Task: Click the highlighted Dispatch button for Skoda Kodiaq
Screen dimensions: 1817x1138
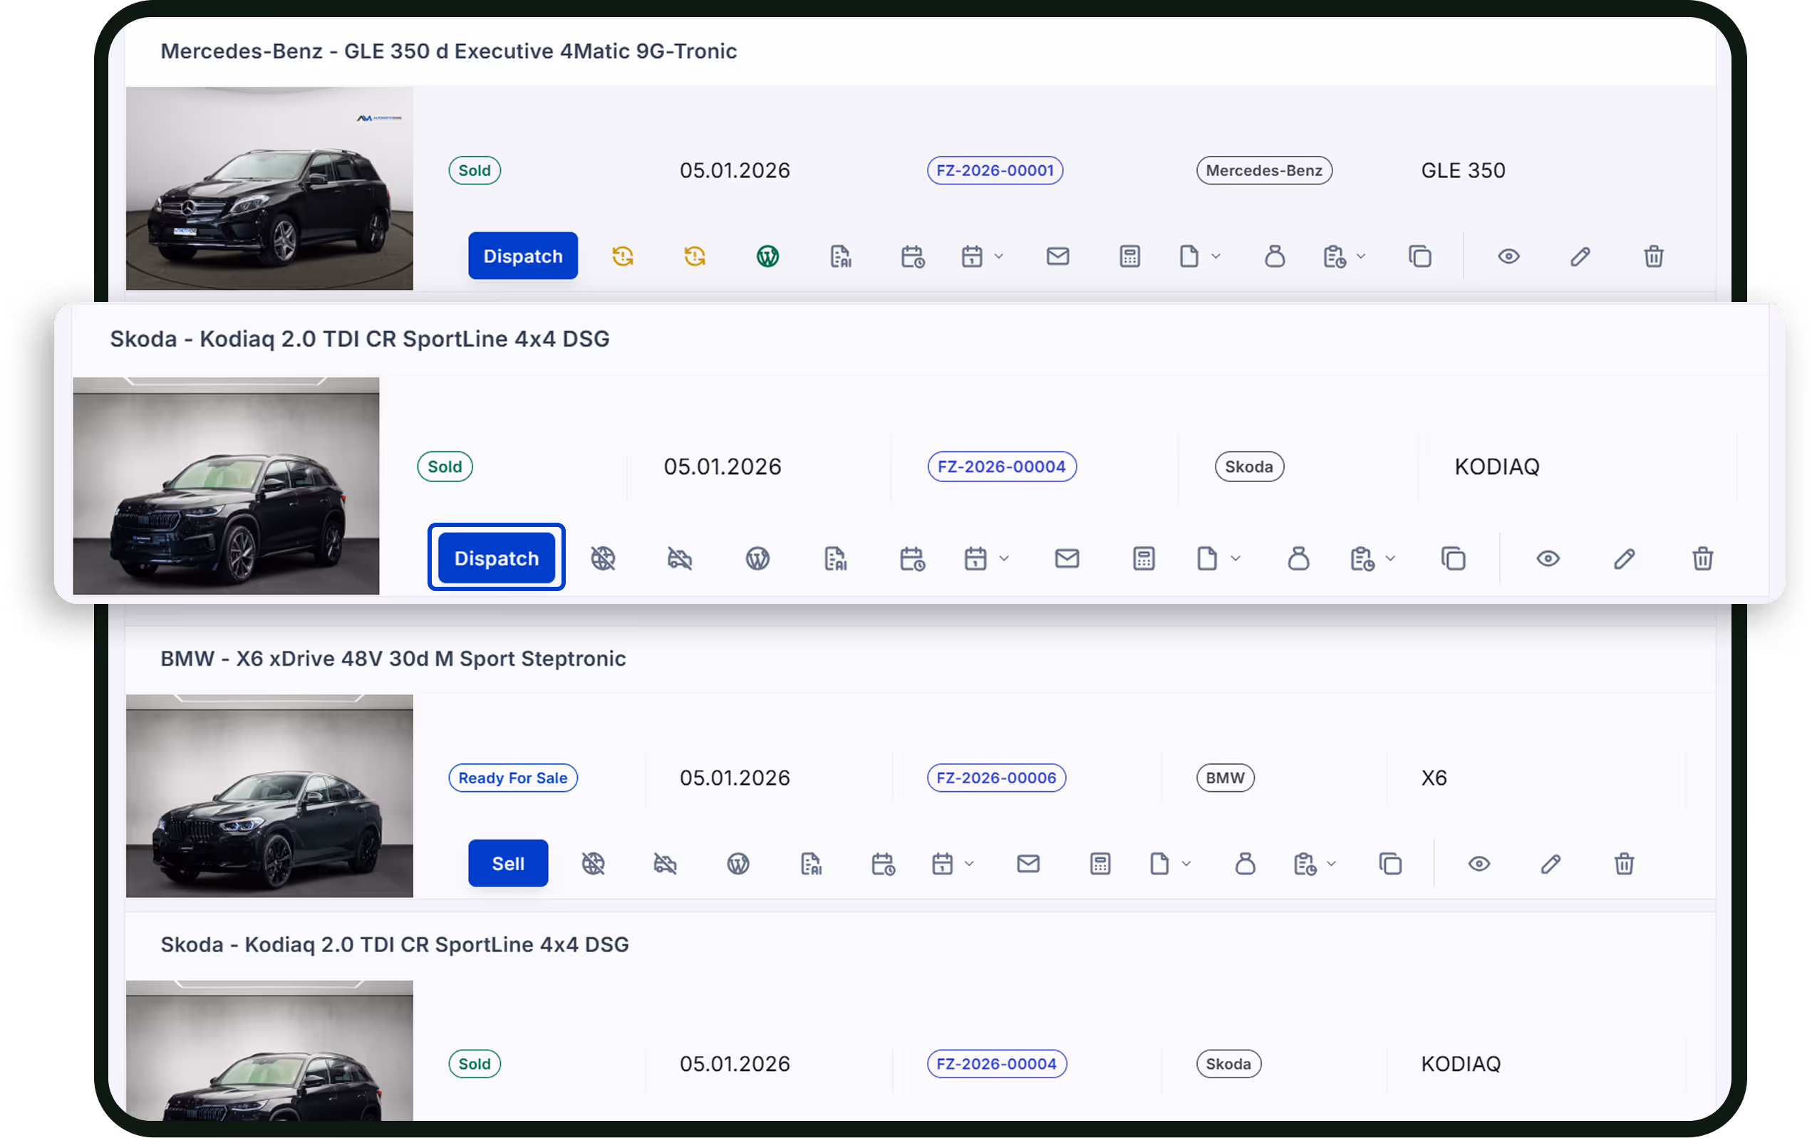Action: 496,558
